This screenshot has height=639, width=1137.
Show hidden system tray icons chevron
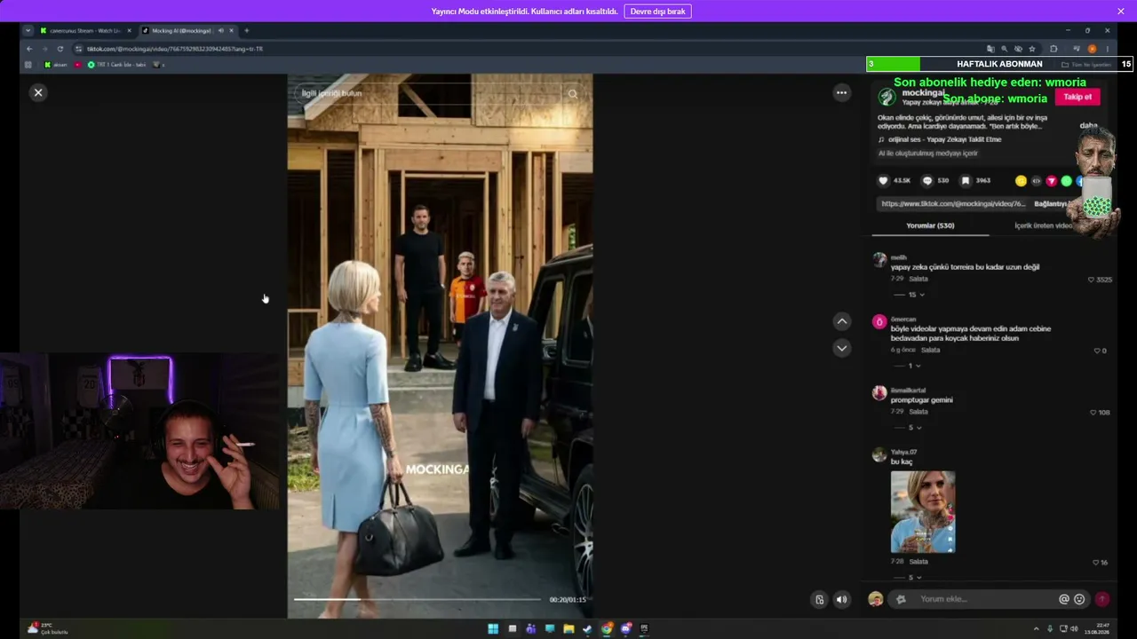1036,629
